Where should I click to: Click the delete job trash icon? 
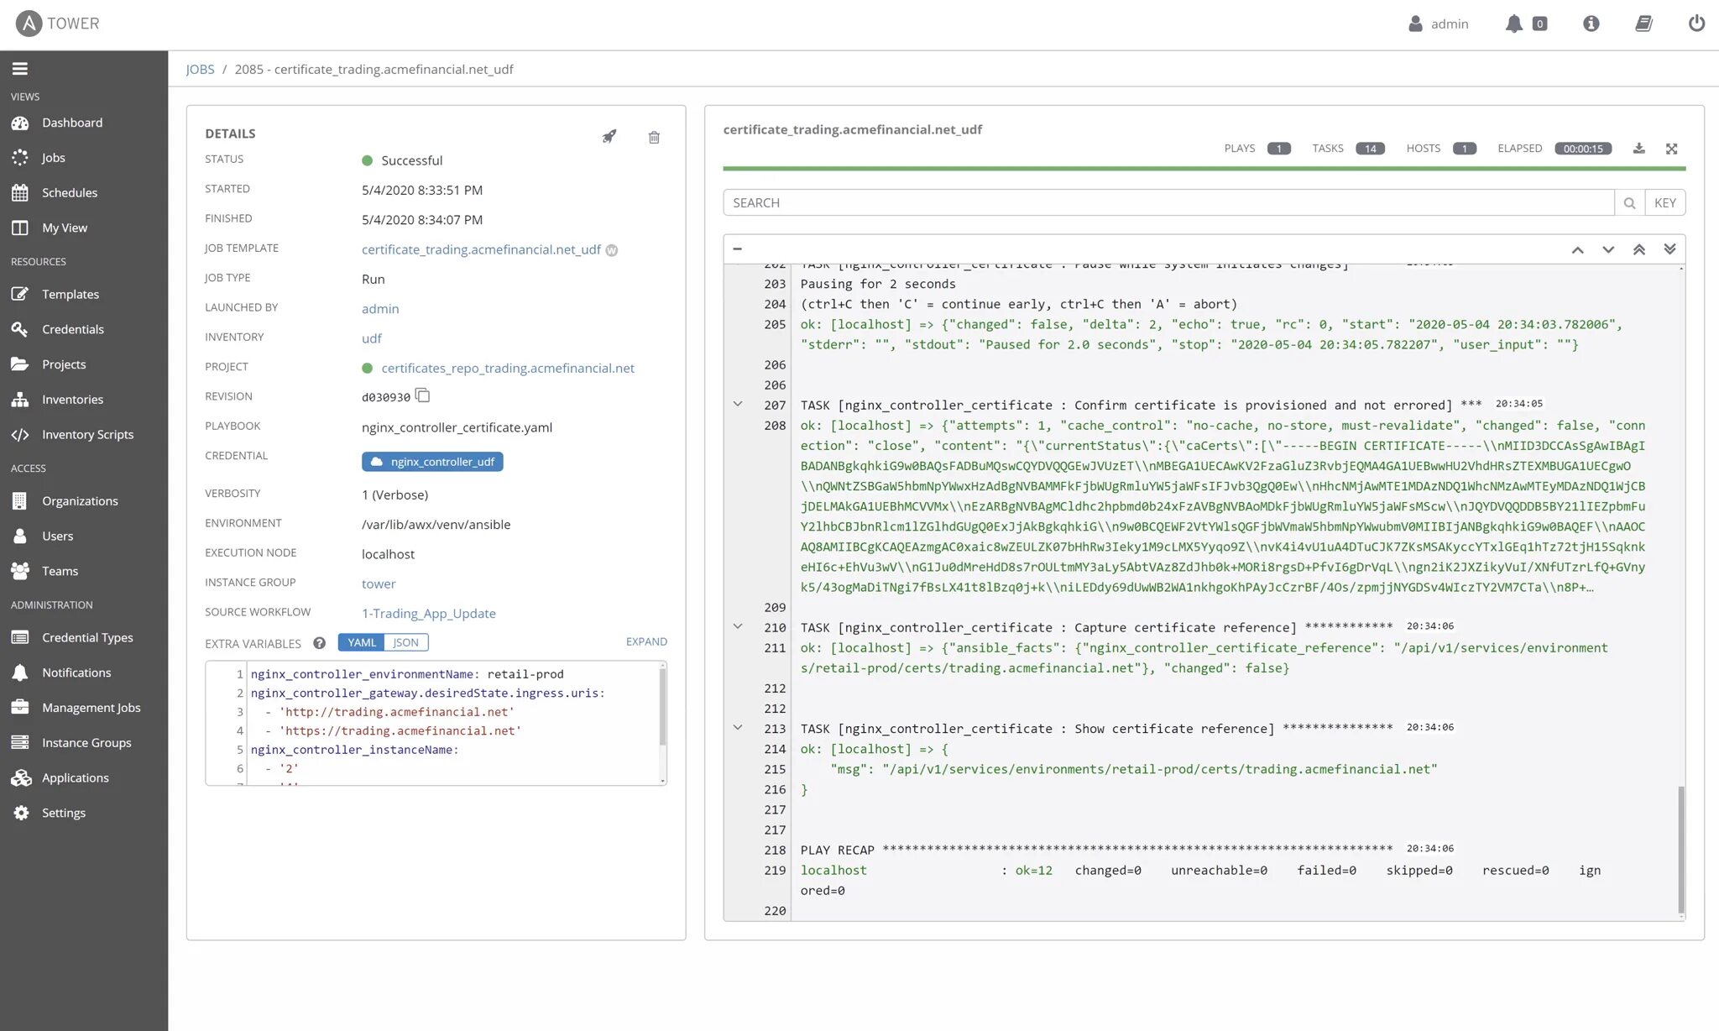pyautogui.click(x=654, y=137)
